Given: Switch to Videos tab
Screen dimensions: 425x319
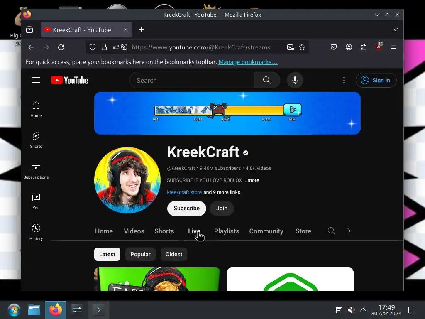Looking at the screenshot, I should [134, 231].
